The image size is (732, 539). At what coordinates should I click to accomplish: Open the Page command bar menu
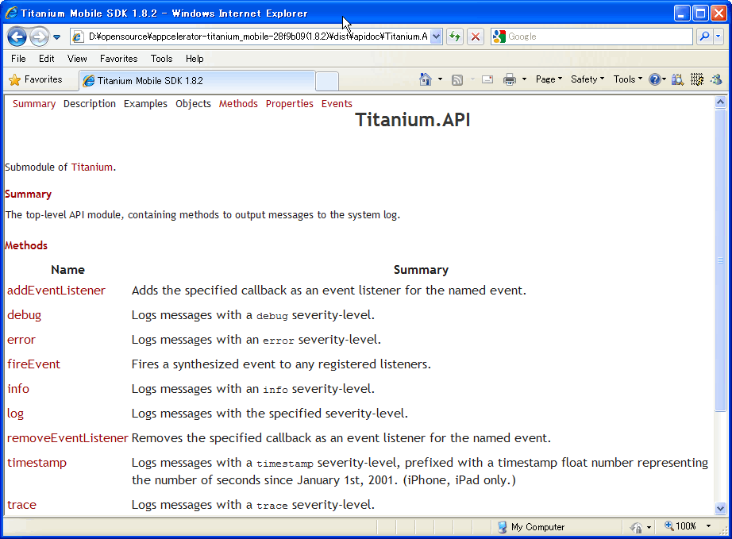point(549,79)
